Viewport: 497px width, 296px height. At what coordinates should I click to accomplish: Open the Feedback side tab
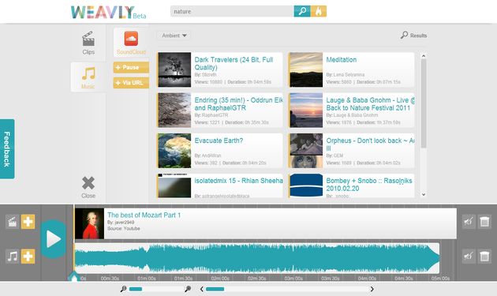coord(7,149)
